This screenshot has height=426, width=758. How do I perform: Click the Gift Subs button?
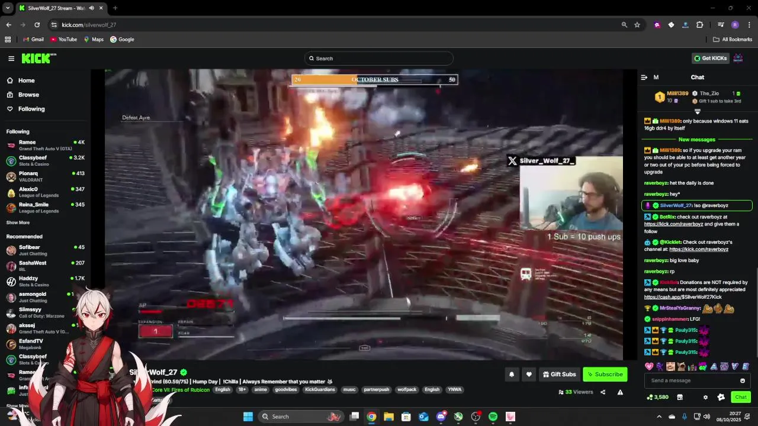[559, 375]
